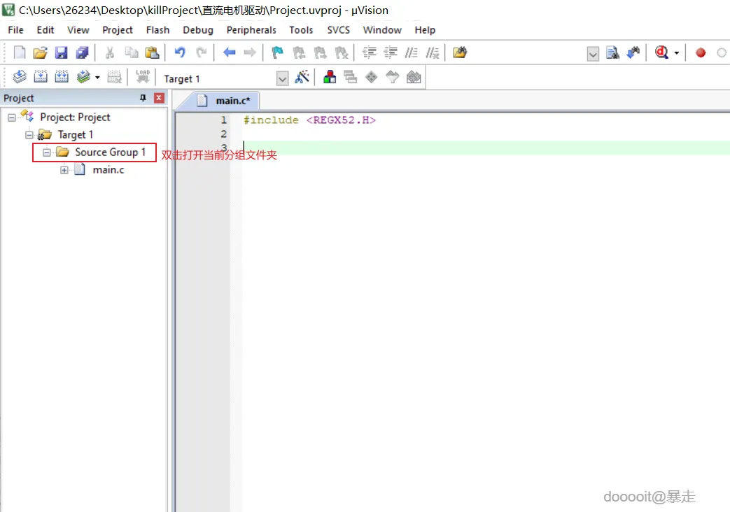Unindent the selected lines
The height and width of the screenshot is (512, 730).
click(x=390, y=52)
